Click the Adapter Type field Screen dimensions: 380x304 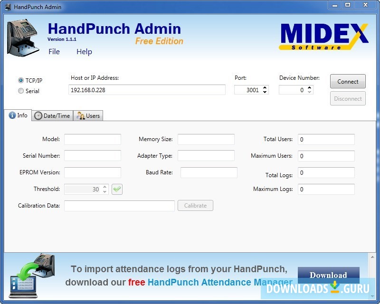(206, 156)
